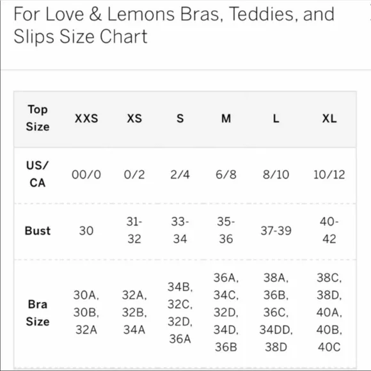Click the 37-39 bust measurement cell

click(276, 231)
